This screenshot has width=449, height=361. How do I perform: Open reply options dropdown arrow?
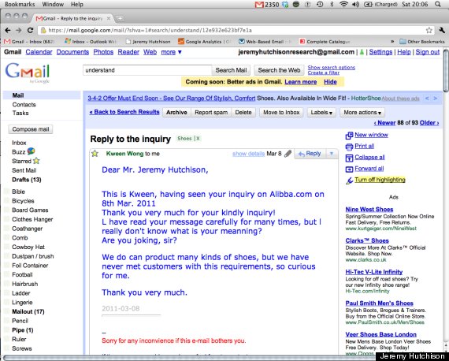(x=332, y=154)
